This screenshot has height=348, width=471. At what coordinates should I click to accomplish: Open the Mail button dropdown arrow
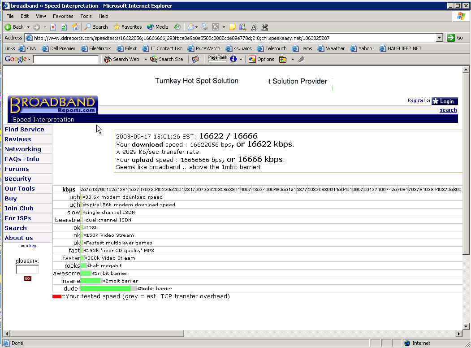196,27
